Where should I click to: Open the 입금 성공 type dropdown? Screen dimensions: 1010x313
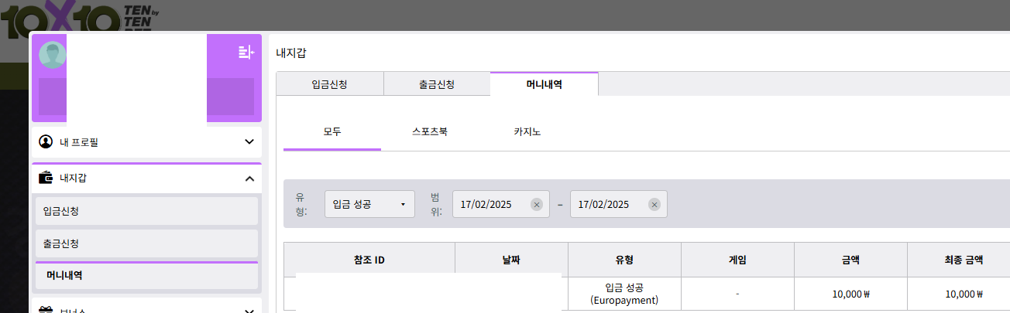[369, 205]
